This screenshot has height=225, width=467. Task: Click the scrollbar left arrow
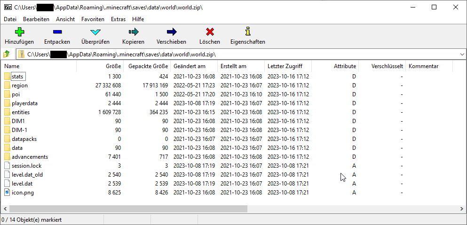tap(4, 209)
